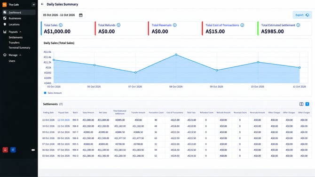
Task: Sort by Total Fees column header
Action: [191, 113]
